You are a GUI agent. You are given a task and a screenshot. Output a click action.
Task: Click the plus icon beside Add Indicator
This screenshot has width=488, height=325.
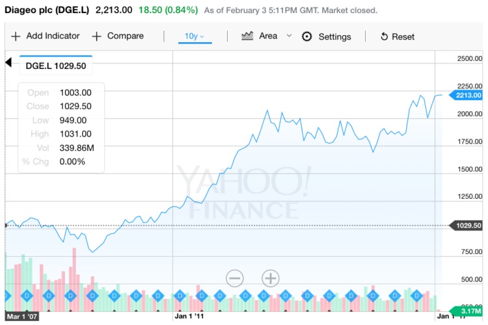(x=16, y=36)
